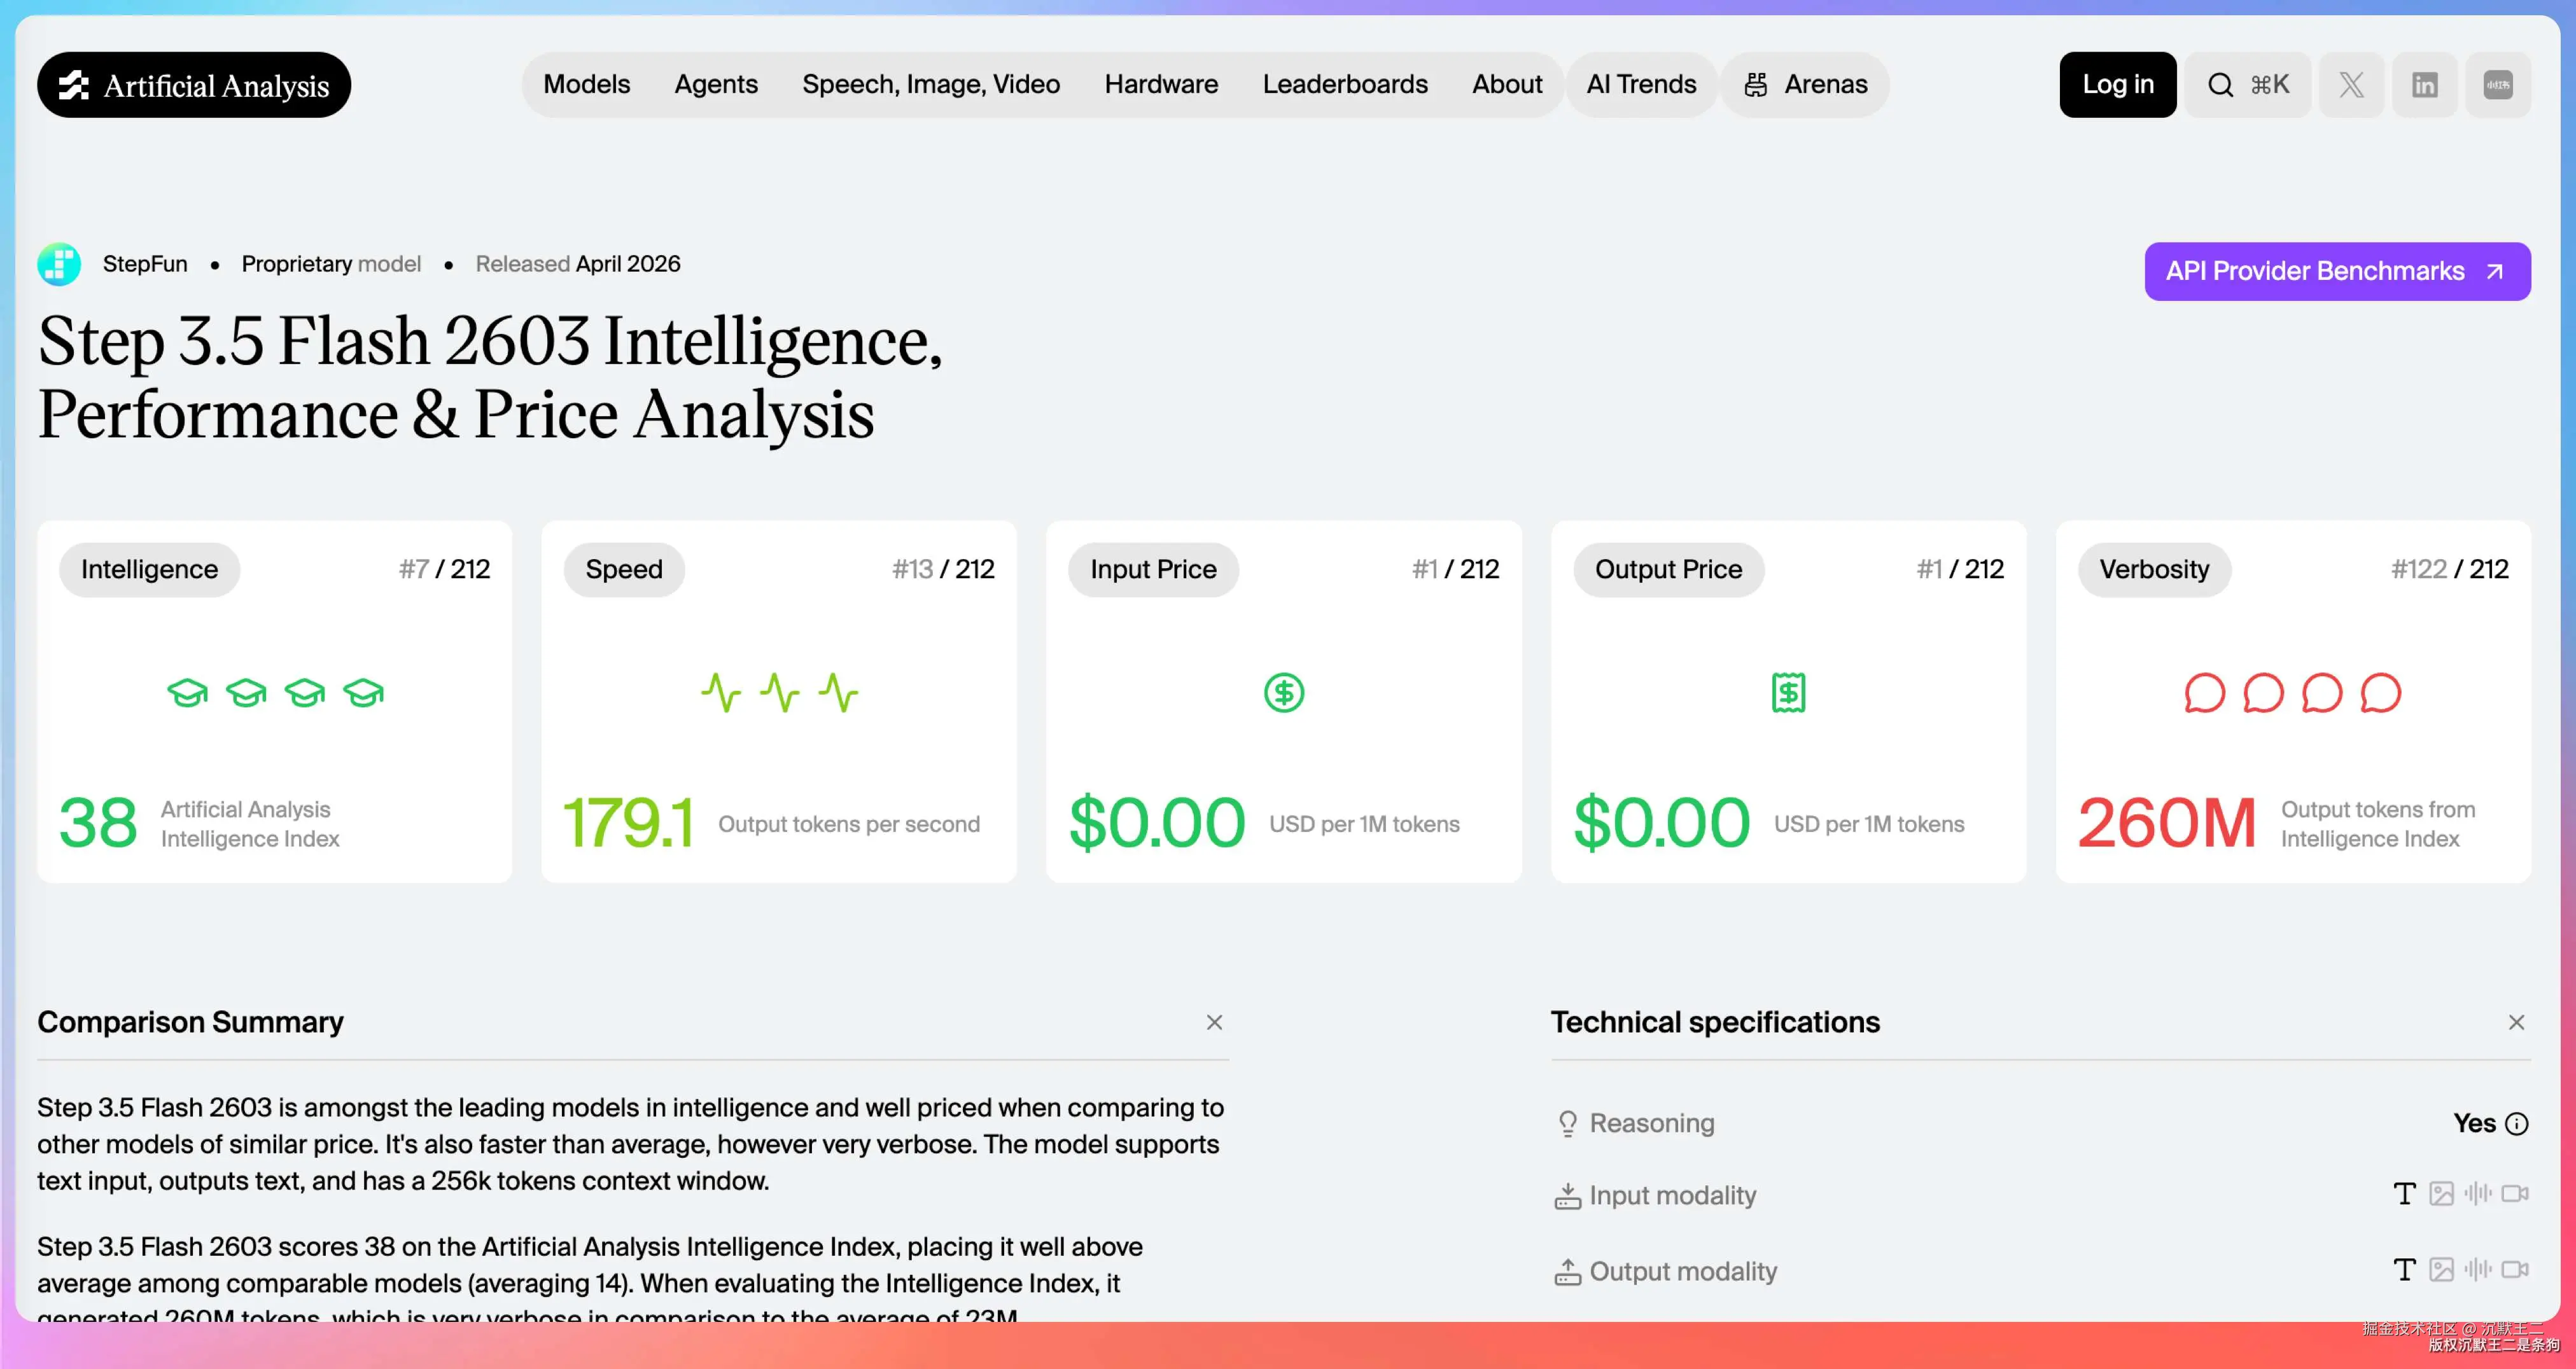
Task: Open the Speech, Image, Video menu
Action: coord(931,85)
